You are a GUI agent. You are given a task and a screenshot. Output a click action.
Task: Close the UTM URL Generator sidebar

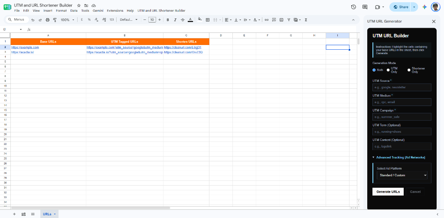point(434,22)
